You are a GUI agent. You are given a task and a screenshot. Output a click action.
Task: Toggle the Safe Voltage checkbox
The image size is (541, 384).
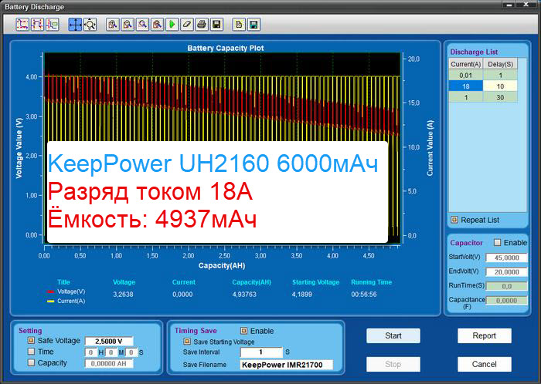click(x=32, y=340)
